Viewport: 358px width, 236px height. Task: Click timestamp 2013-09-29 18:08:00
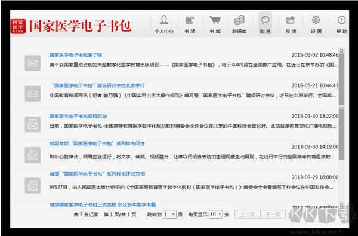315,177
